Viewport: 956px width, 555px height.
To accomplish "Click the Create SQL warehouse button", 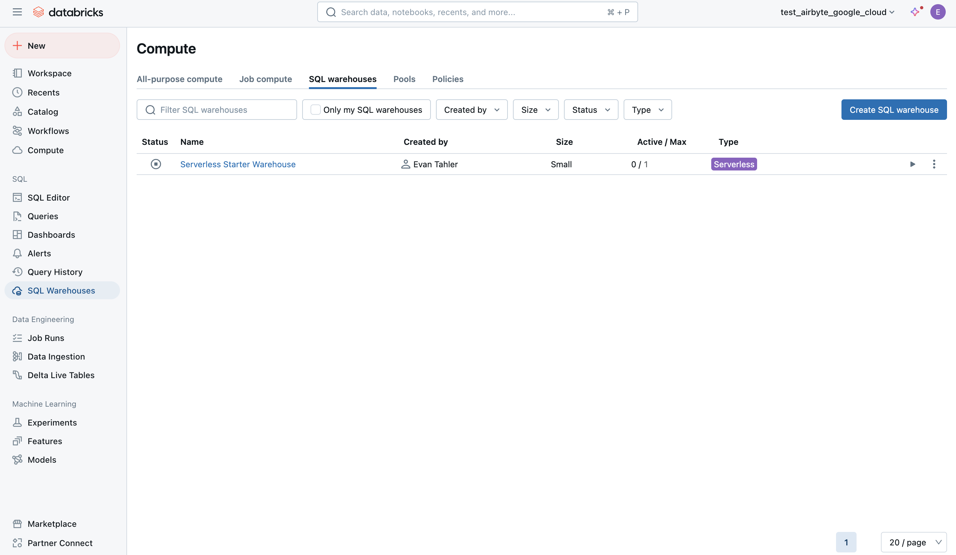I will pyautogui.click(x=893, y=110).
